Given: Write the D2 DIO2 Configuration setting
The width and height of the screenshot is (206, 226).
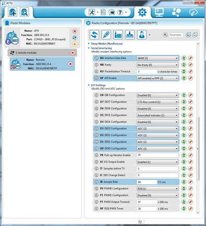Looking at the screenshot, I should pos(190,135).
